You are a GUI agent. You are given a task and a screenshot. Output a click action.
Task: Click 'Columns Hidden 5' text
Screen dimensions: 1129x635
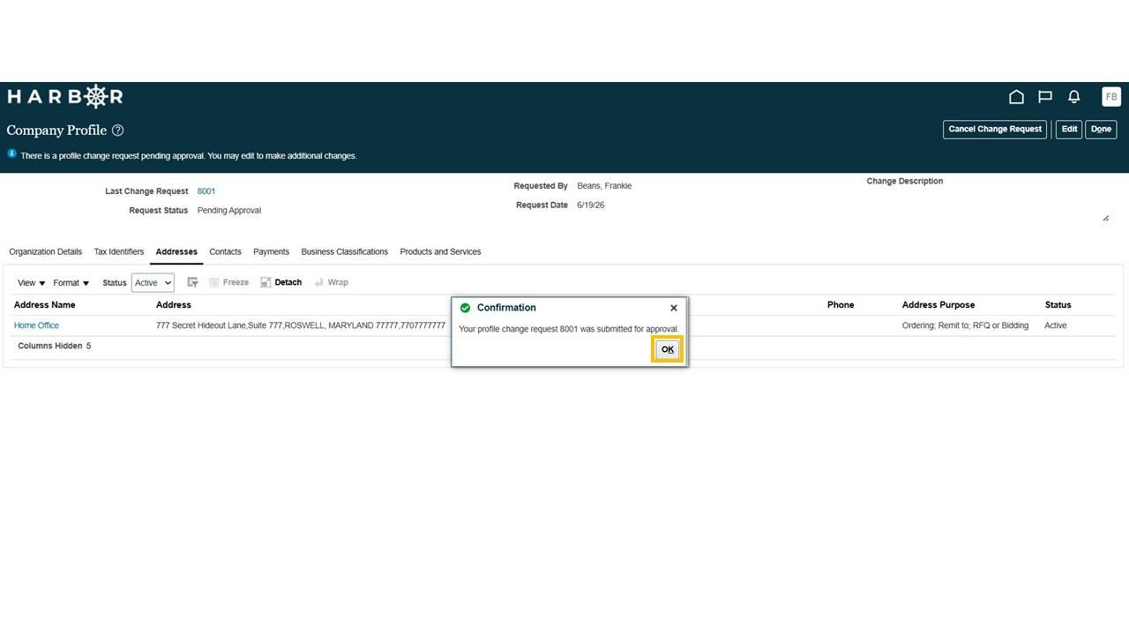(x=55, y=346)
